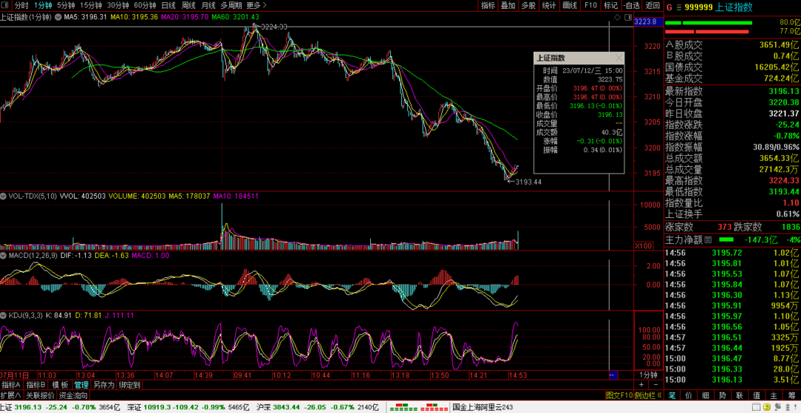Select the 价 tab in sidebar
This screenshot has width=801, height=413.
[x=689, y=395]
